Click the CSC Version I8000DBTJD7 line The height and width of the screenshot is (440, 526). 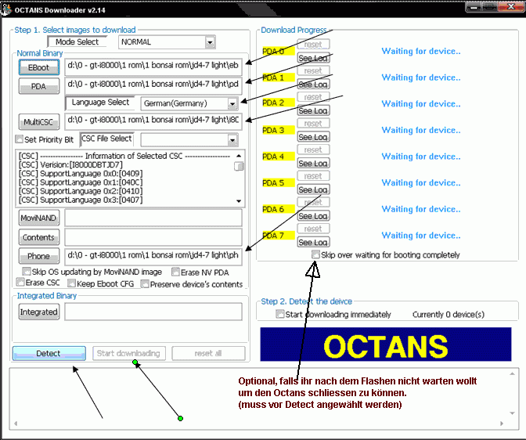point(70,164)
